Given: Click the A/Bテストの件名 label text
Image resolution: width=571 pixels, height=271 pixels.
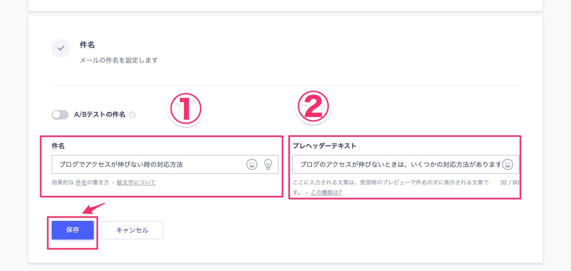Looking at the screenshot, I should pos(100,114).
